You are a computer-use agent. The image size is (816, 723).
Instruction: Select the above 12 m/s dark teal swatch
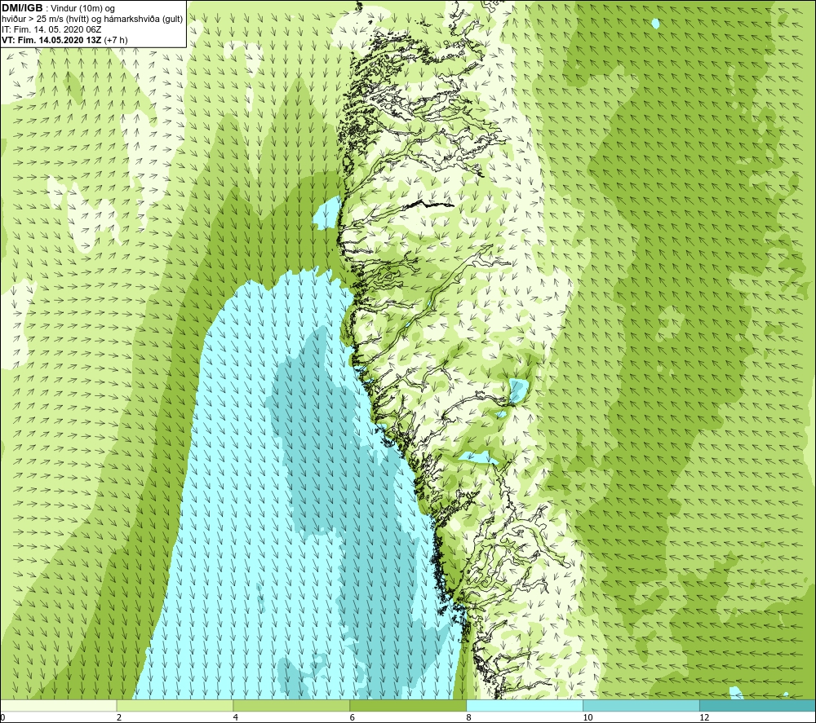click(x=758, y=706)
